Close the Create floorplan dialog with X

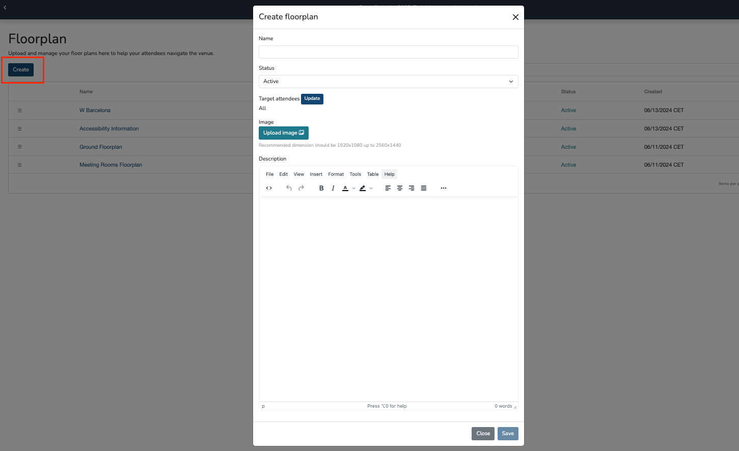[515, 17]
